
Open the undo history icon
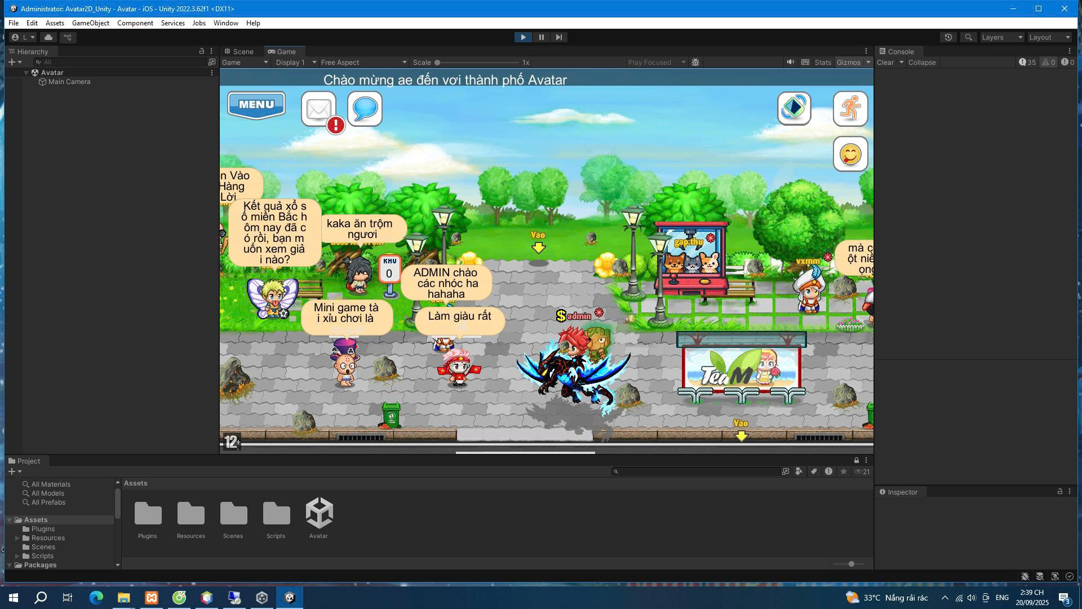click(x=948, y=37)
